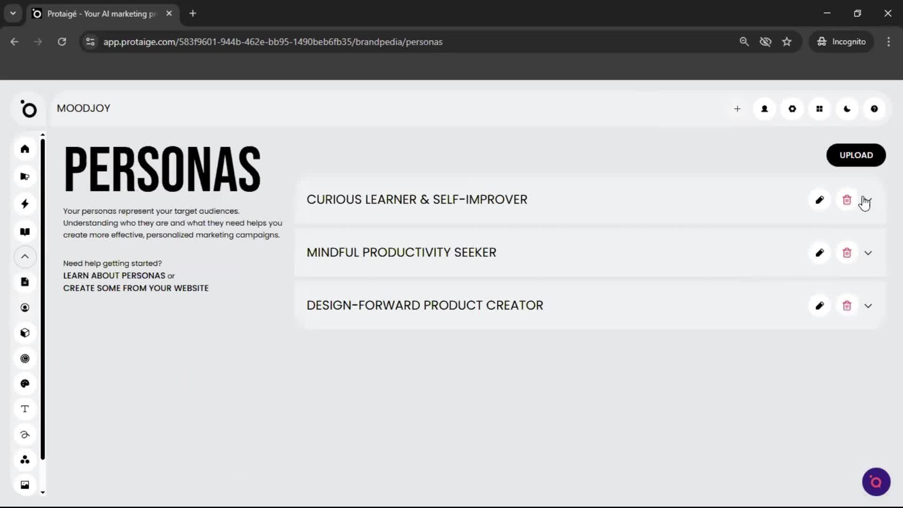Open the Campaigns megaphone icon in sidebar
The width and height of the screenshot is (903, 508).
pyautogui.click(x=24, y=176)
